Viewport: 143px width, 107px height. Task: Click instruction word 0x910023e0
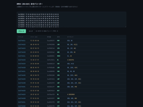tap(51, 52)
